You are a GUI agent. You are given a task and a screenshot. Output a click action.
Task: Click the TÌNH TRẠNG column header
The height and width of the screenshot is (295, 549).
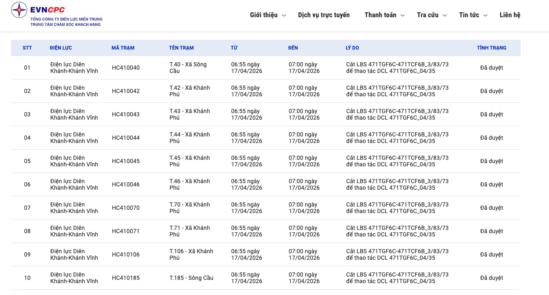pyautogui.click(x=491, y=48)
